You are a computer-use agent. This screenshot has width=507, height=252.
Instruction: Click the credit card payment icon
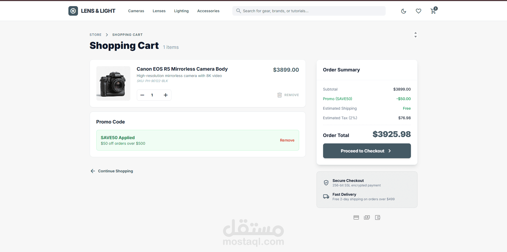[356, 217]
